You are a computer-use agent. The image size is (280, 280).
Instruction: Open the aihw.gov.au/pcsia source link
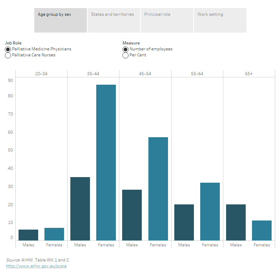pyautogui.click(x=36, y=266)
